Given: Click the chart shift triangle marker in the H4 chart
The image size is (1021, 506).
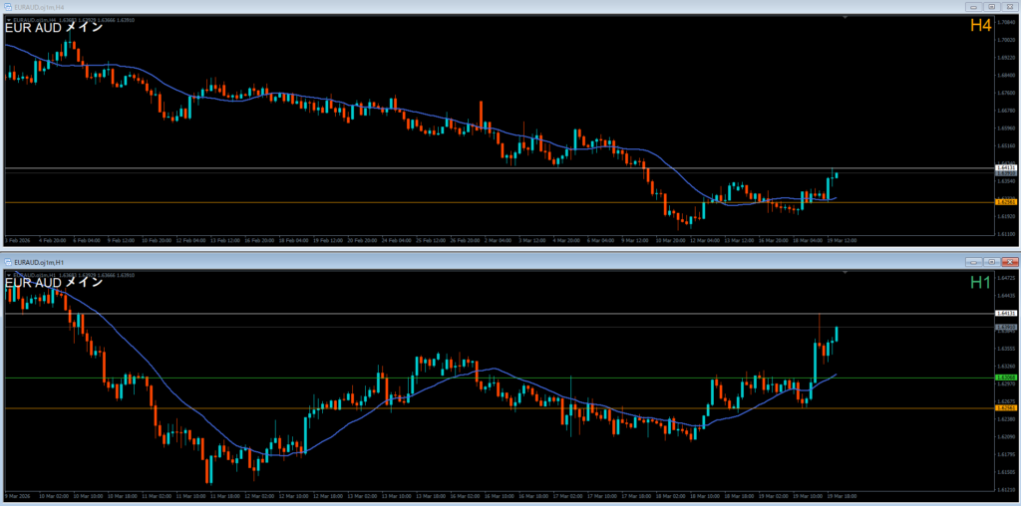Looking at the screenshot, I should coord(844,18).
